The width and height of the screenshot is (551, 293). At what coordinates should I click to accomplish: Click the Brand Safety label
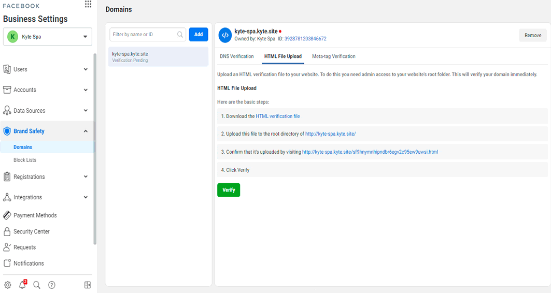click(x=29, y=131)
